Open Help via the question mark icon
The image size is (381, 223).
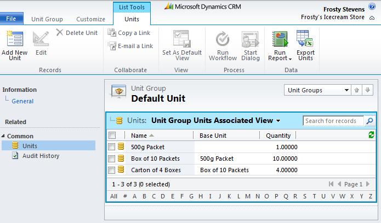[x=372, y=7]
